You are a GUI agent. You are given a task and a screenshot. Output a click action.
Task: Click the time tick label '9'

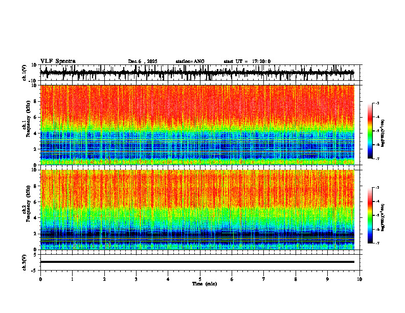click(327, 279)
